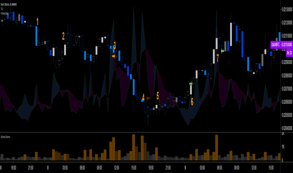The image size is (293, 173).
Task: Click the first 18:00 label before date 8
Action: tap(14, 168)
